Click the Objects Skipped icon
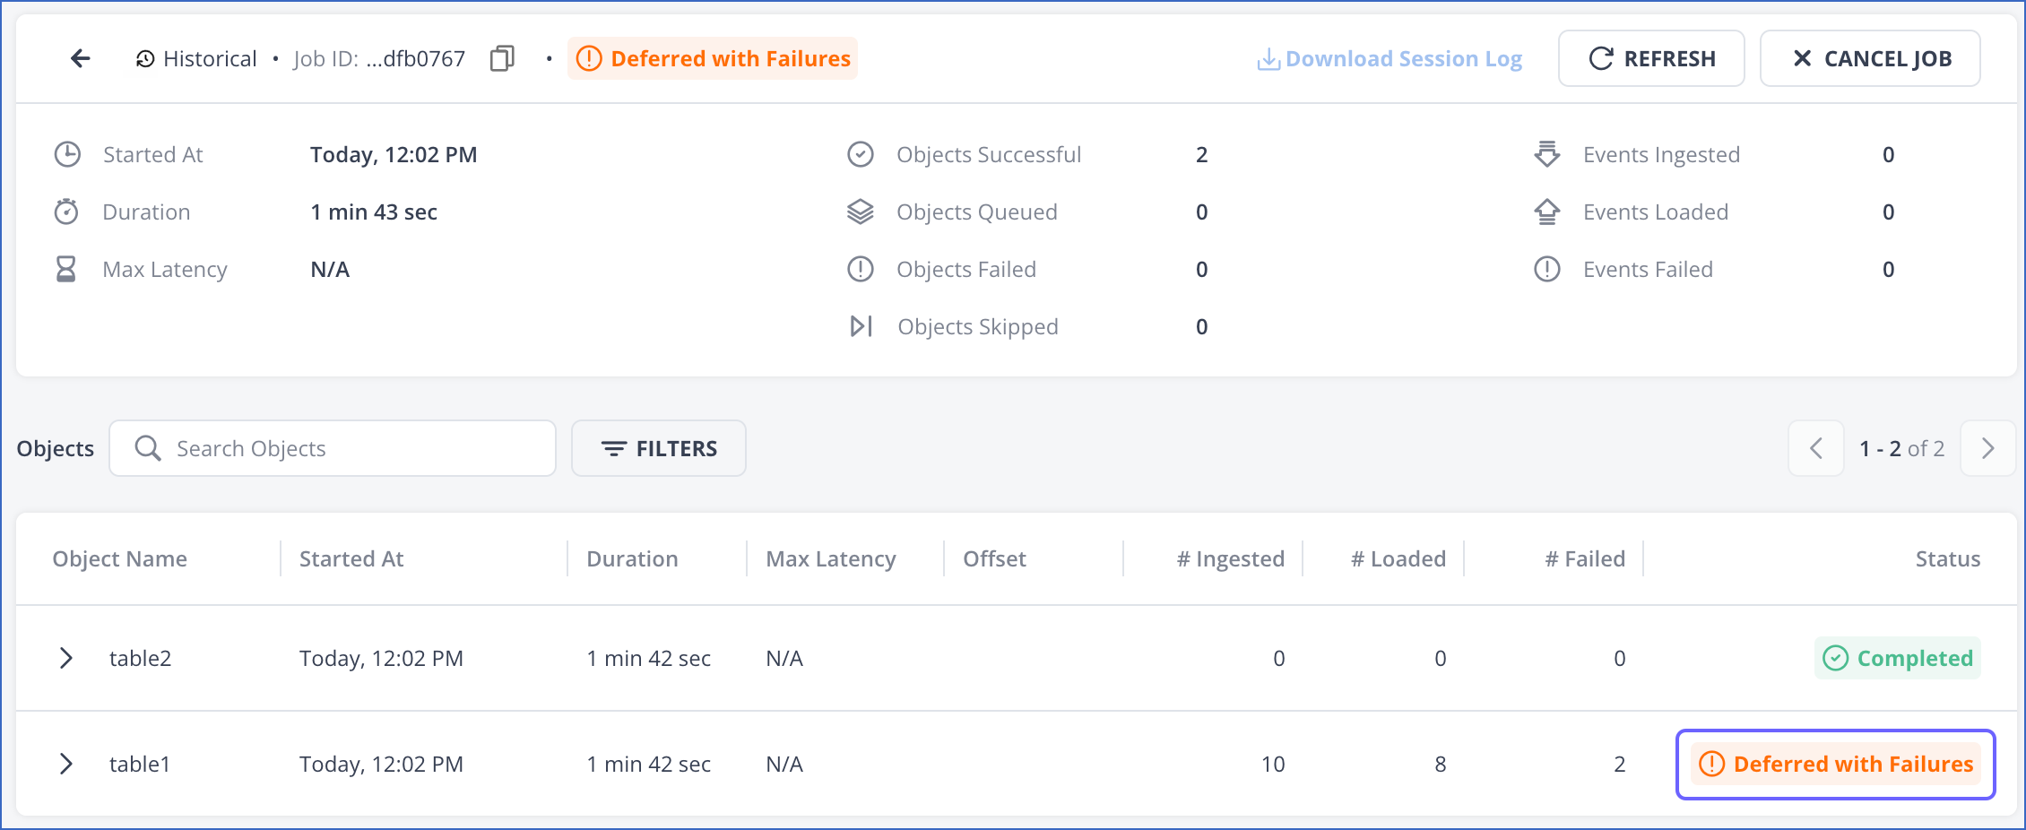 coord(861,326)
